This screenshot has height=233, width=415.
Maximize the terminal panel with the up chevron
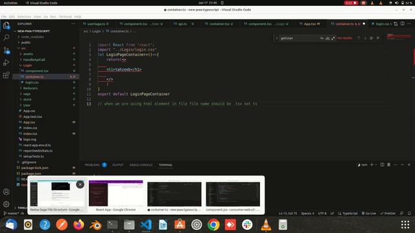click(x=402, y=164)
